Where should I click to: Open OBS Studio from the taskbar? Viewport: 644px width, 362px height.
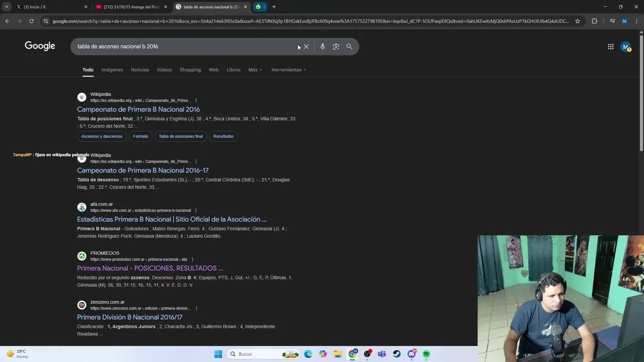367,354
